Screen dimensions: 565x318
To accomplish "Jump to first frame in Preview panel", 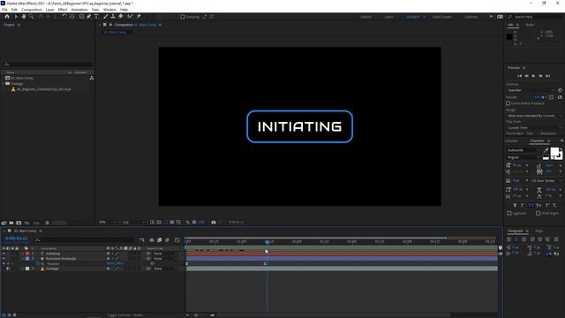I will (520, 76).
